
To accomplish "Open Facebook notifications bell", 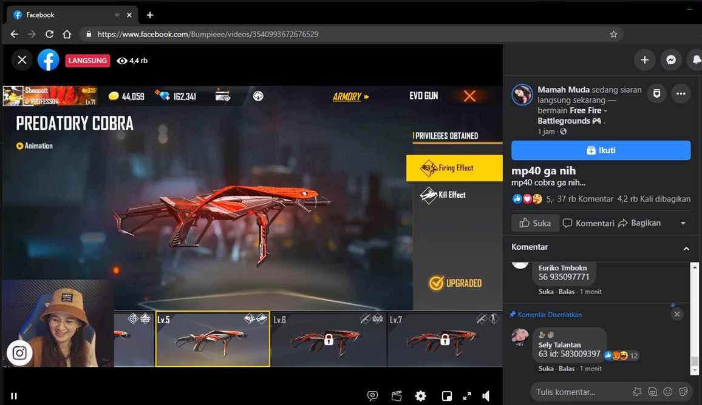I will point(696,60).
